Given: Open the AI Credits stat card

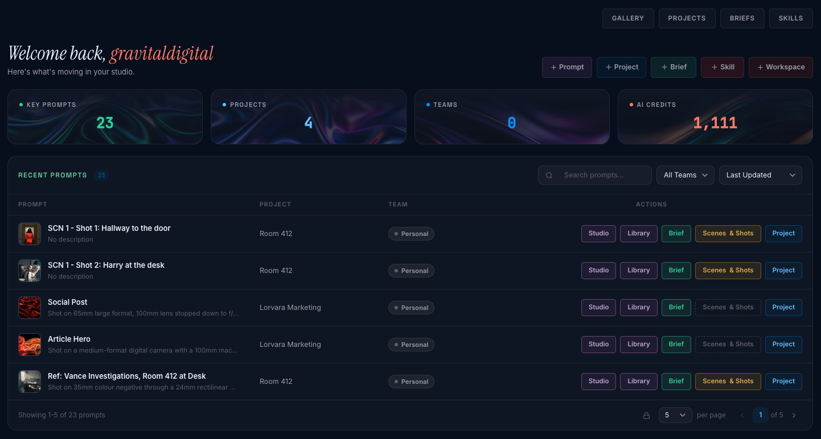Looking at the screenshot, I should 715,117.
